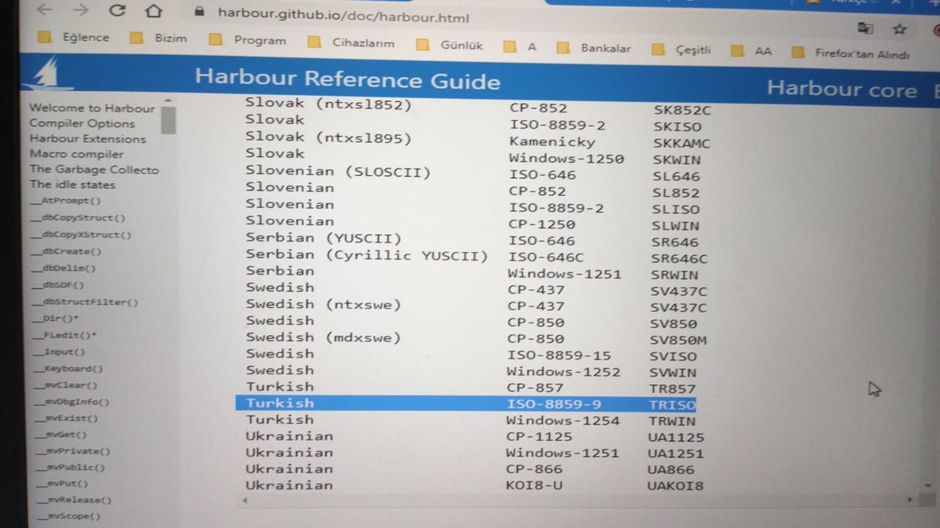This screenshot has width=940, height=528.
Task: Open the Çeşitli bookmarks folder
Action: (681, 50)
